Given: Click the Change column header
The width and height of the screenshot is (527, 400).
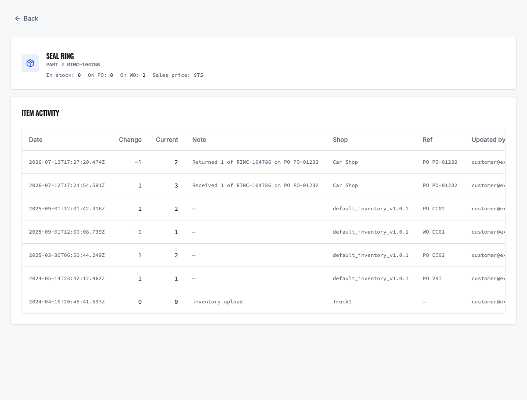Looking at the screenshot, I should point(130,140).
